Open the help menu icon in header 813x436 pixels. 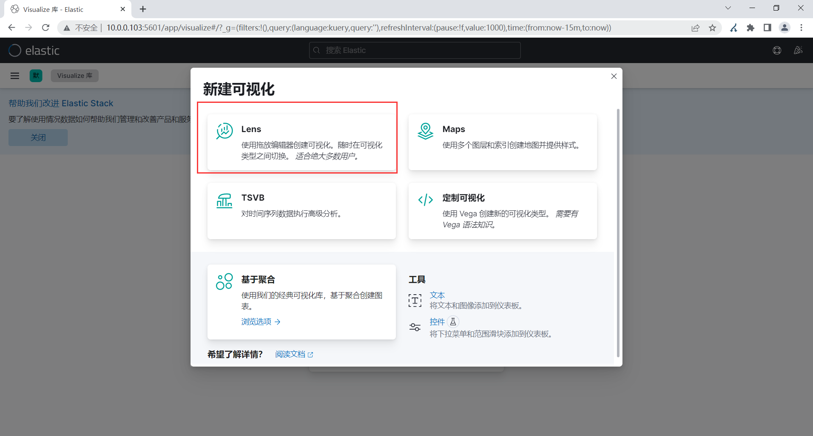pos(777,50)
